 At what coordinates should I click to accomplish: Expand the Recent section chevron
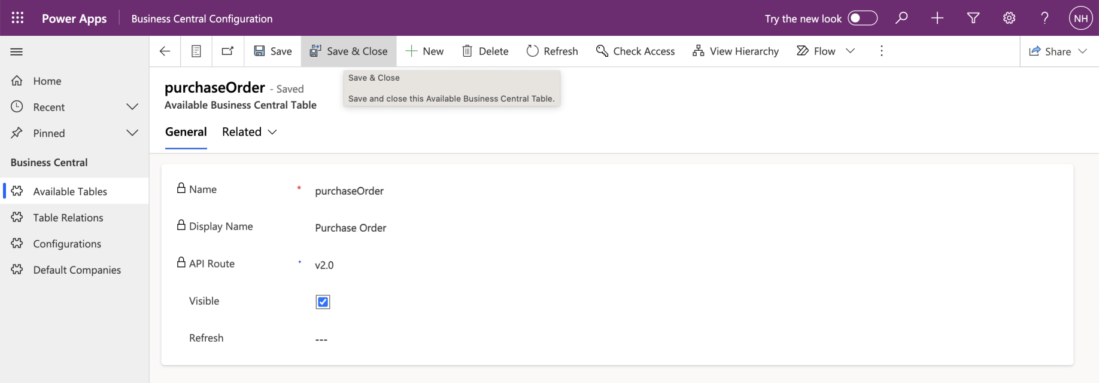point(132,107)
